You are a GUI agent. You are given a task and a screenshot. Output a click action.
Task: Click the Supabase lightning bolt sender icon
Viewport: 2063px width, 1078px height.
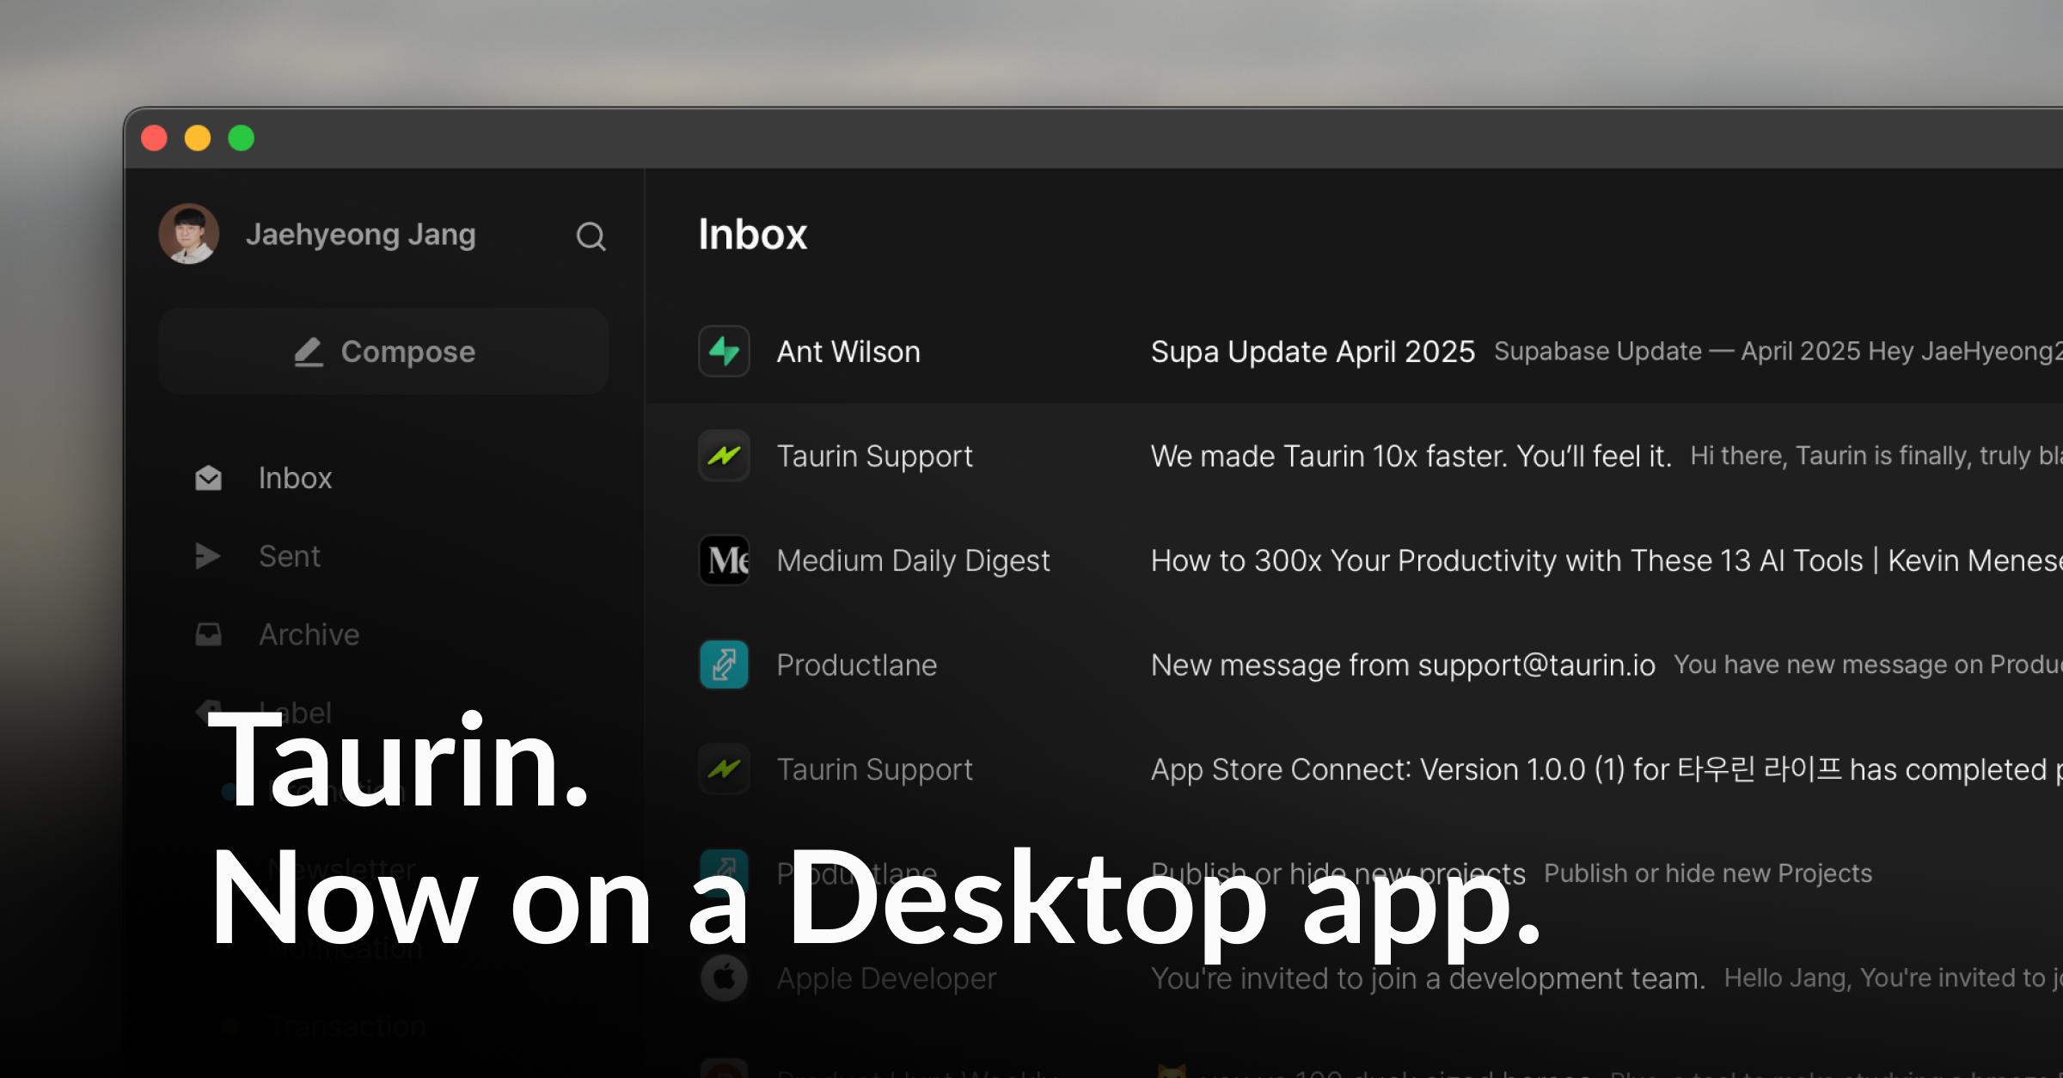click(724, 352)
